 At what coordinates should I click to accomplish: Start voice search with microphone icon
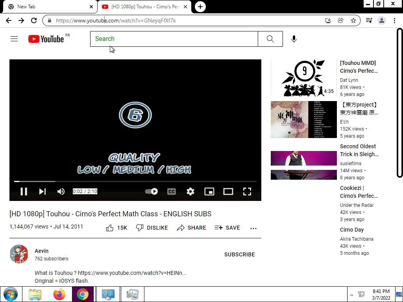[x=294, y=39]
